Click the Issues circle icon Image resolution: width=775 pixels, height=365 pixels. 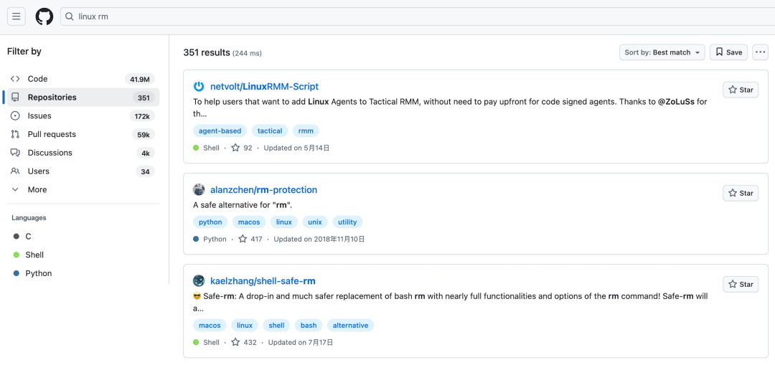[x=15, y=116]
